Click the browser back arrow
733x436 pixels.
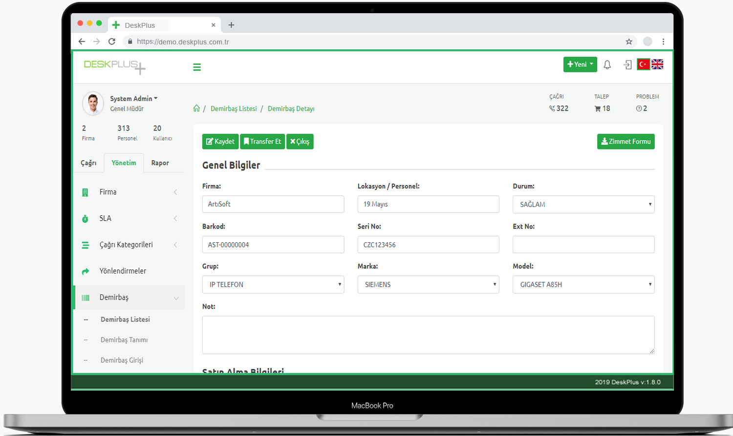point(82,42)
